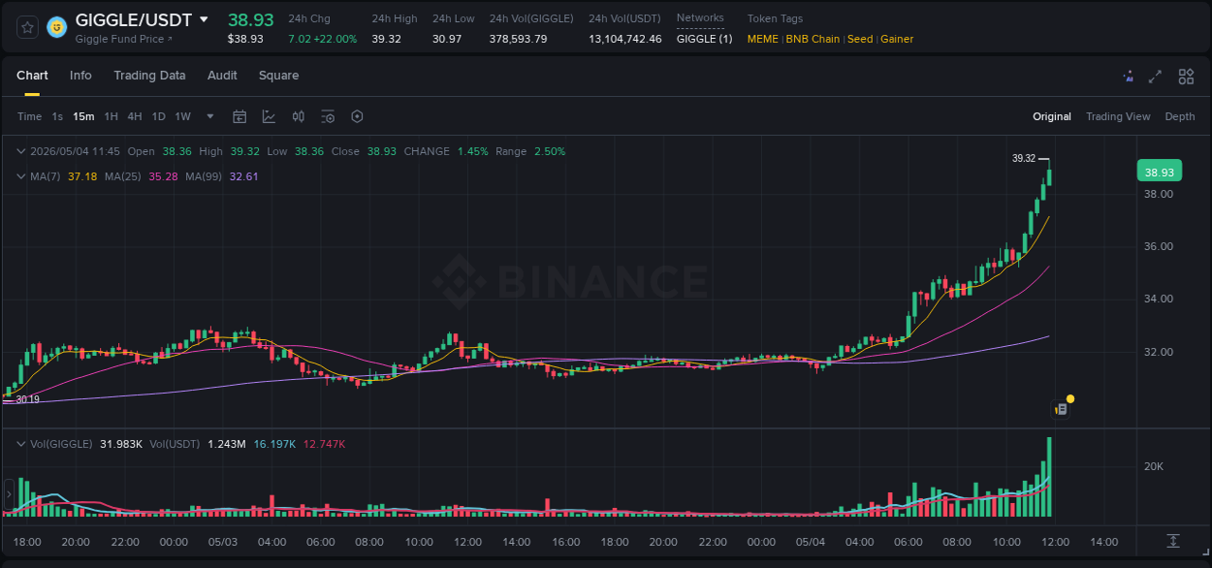Click the volume MA value 12.747K
1212x568 pixels.
[x=324, y=444]
